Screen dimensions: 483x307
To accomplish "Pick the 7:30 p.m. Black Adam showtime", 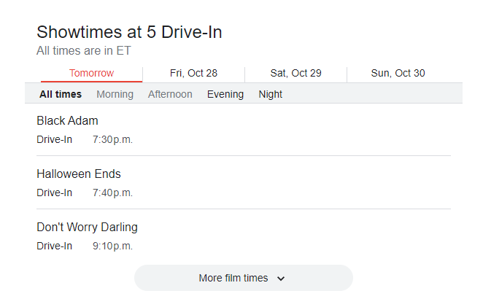I will [x=112, y=139].
